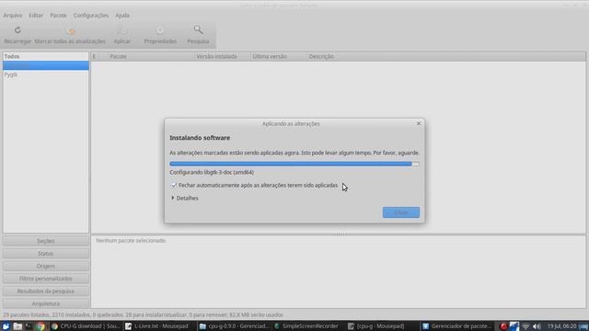Sort by the Descrição column header
This screenshot has height=331, width=589.
click(445, 56)
